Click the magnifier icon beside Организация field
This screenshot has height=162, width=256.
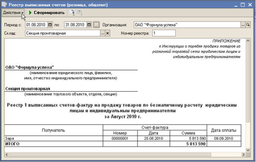(x=247, y=25)
